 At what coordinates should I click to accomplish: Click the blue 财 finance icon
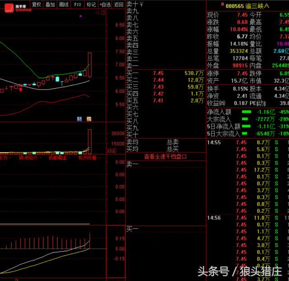pos(79,119)
